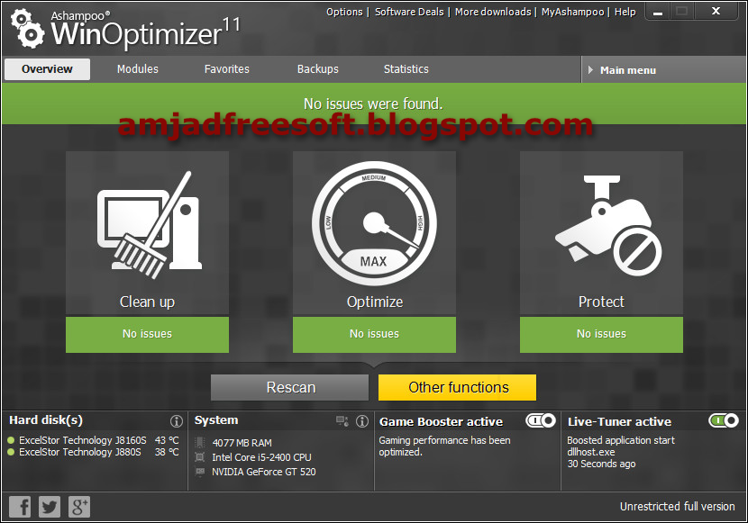The width and height of the screenshot is (748, 523).
Task: Expand the Main menu arrow
Action: coord(590,70)
